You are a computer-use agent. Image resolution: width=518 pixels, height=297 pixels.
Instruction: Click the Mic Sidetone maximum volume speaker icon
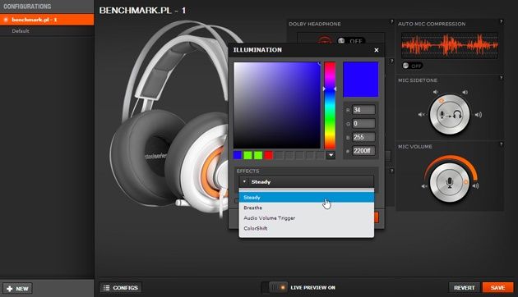click(x=479, y=115)
